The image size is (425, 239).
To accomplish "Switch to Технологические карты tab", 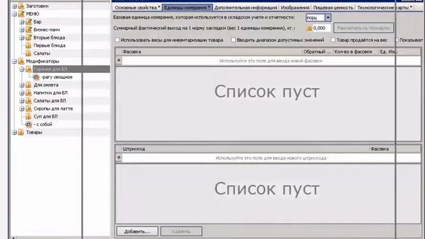I will tap(384, 7).
